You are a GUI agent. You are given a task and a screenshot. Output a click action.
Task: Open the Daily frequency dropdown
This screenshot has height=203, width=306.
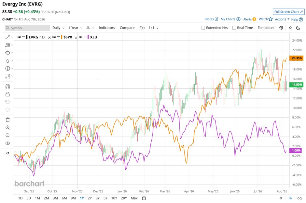pyautogui.click(x=58, y=28)
